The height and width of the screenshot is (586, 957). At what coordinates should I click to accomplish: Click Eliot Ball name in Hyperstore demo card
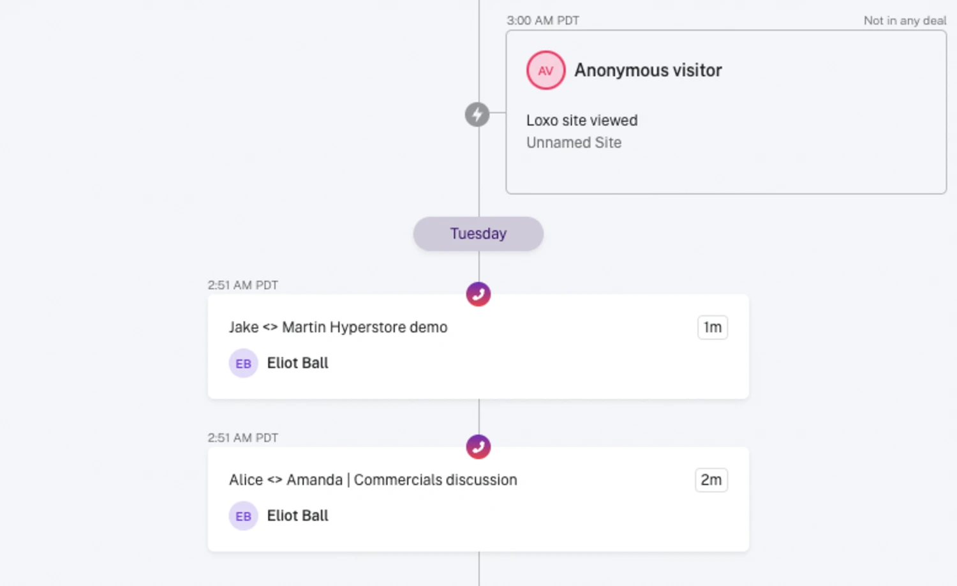(297, 363)
